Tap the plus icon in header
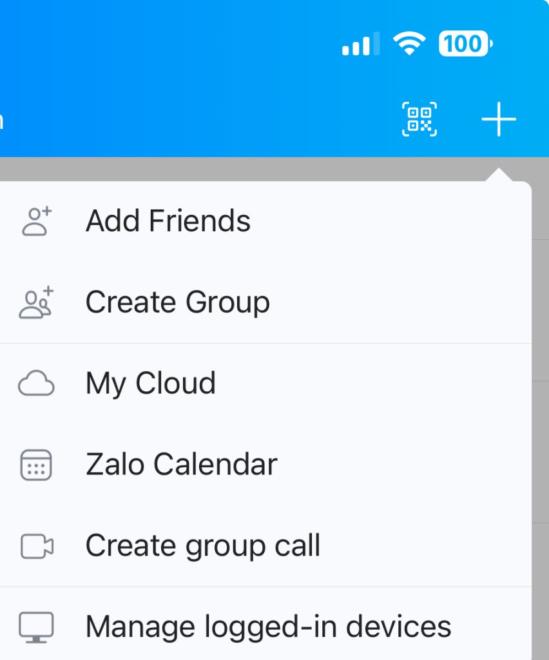Screen dimensions: 549x660 (x=499, y=119)
